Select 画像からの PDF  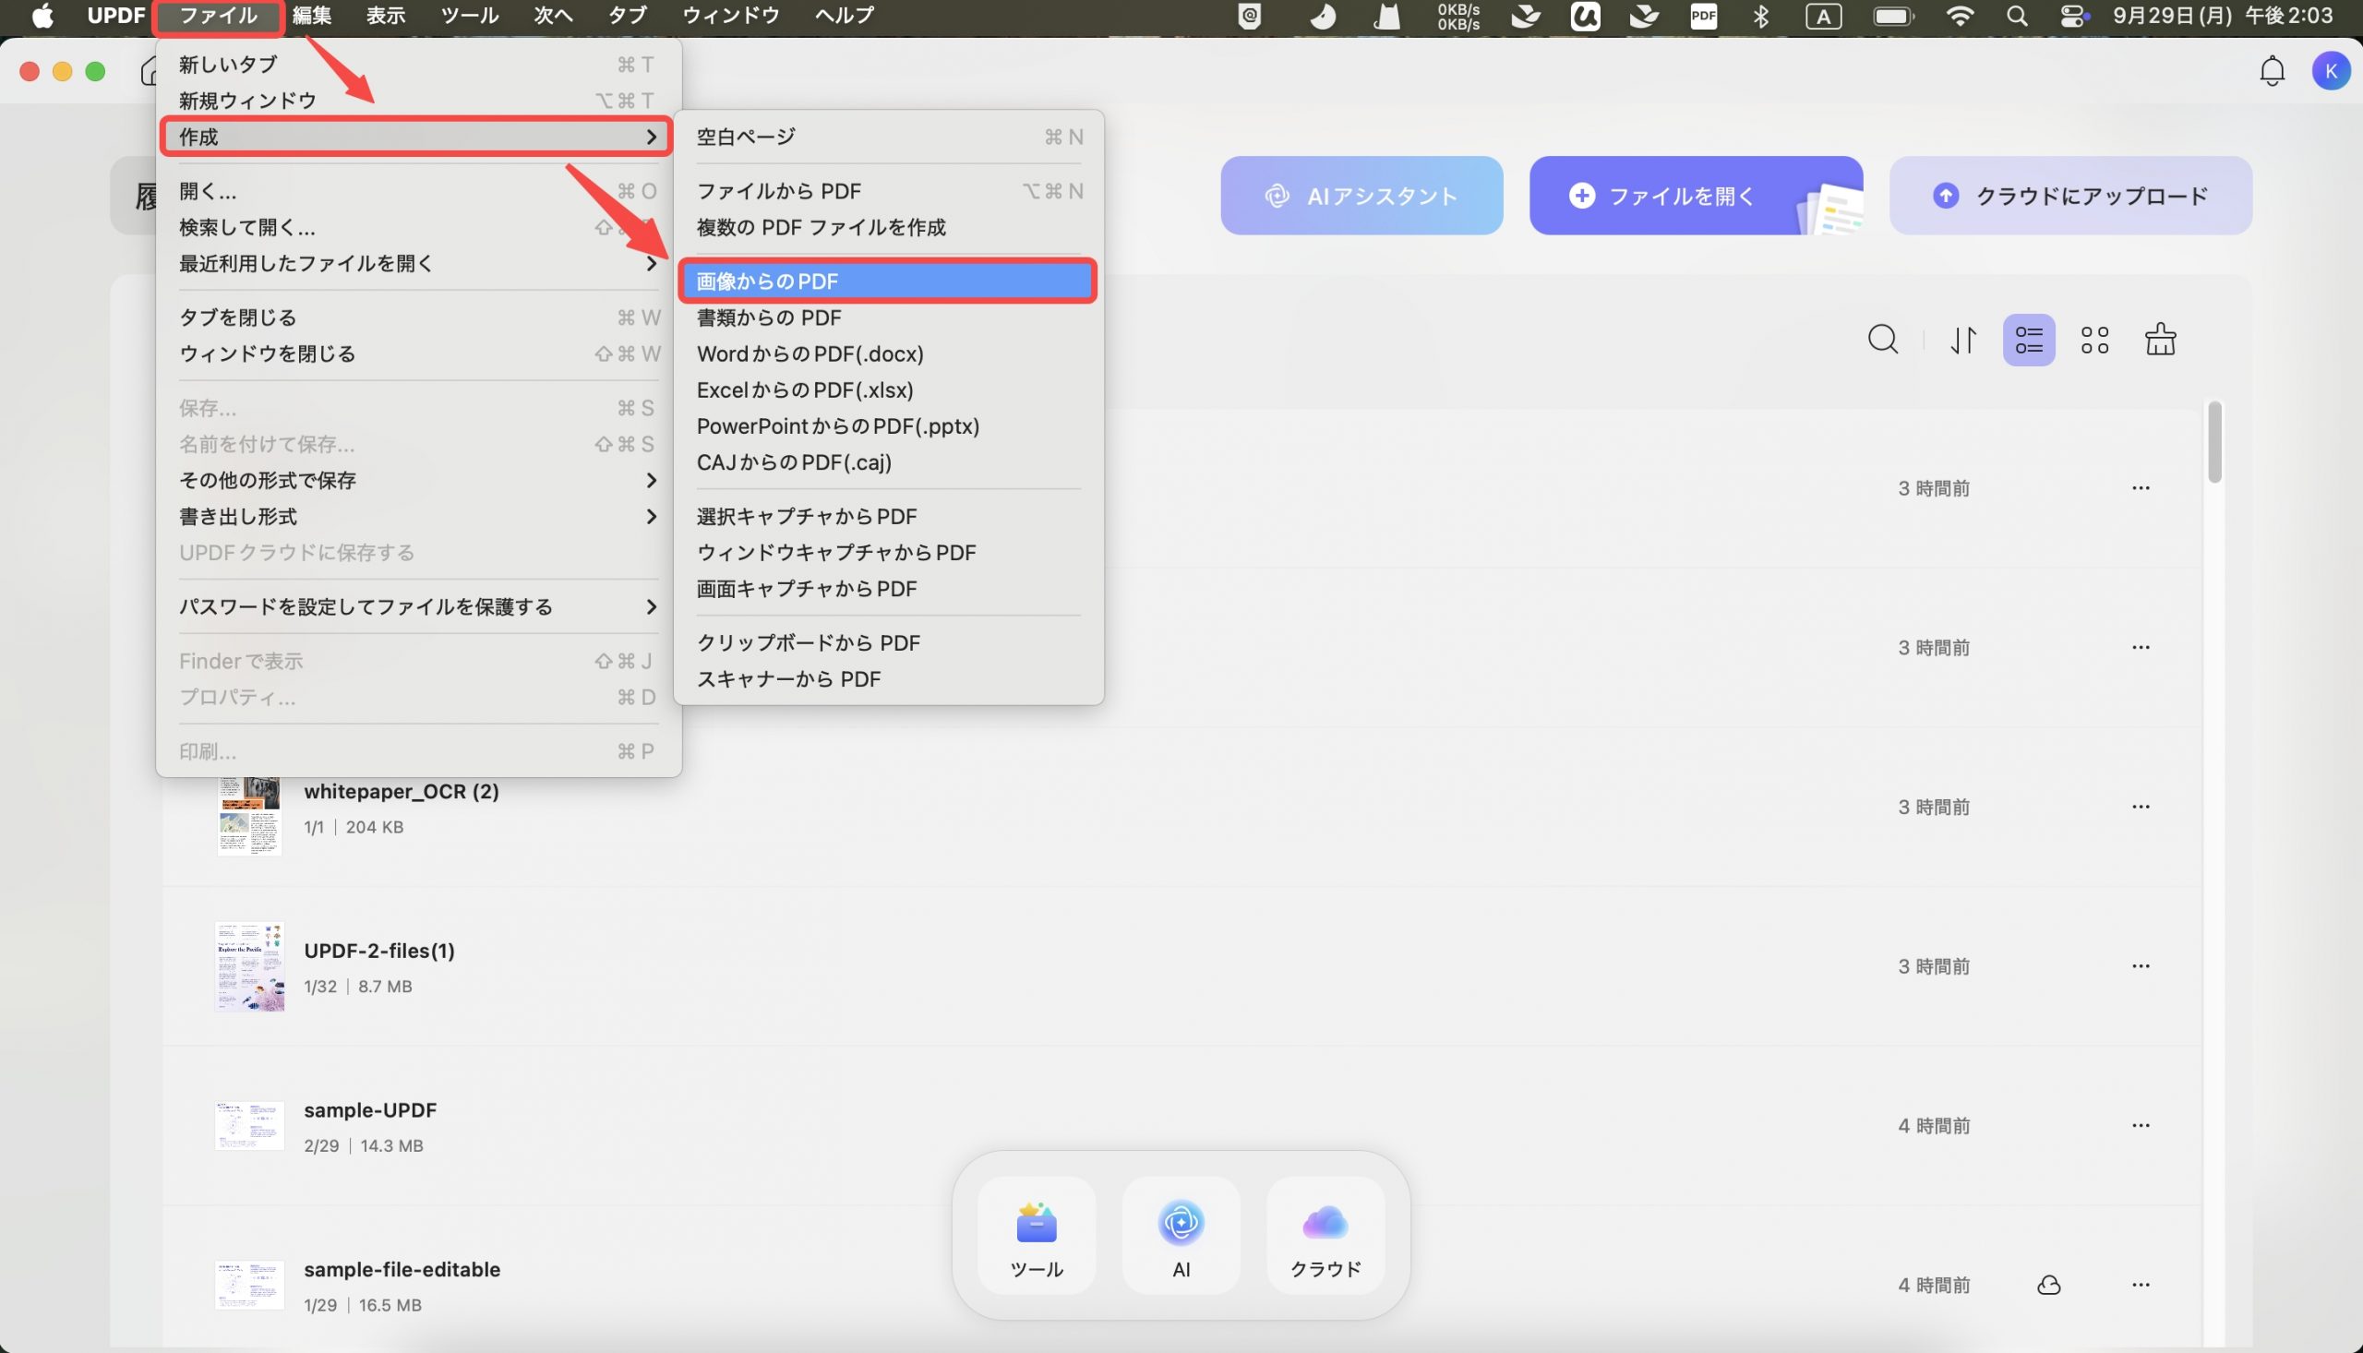[x=887, y=281]
